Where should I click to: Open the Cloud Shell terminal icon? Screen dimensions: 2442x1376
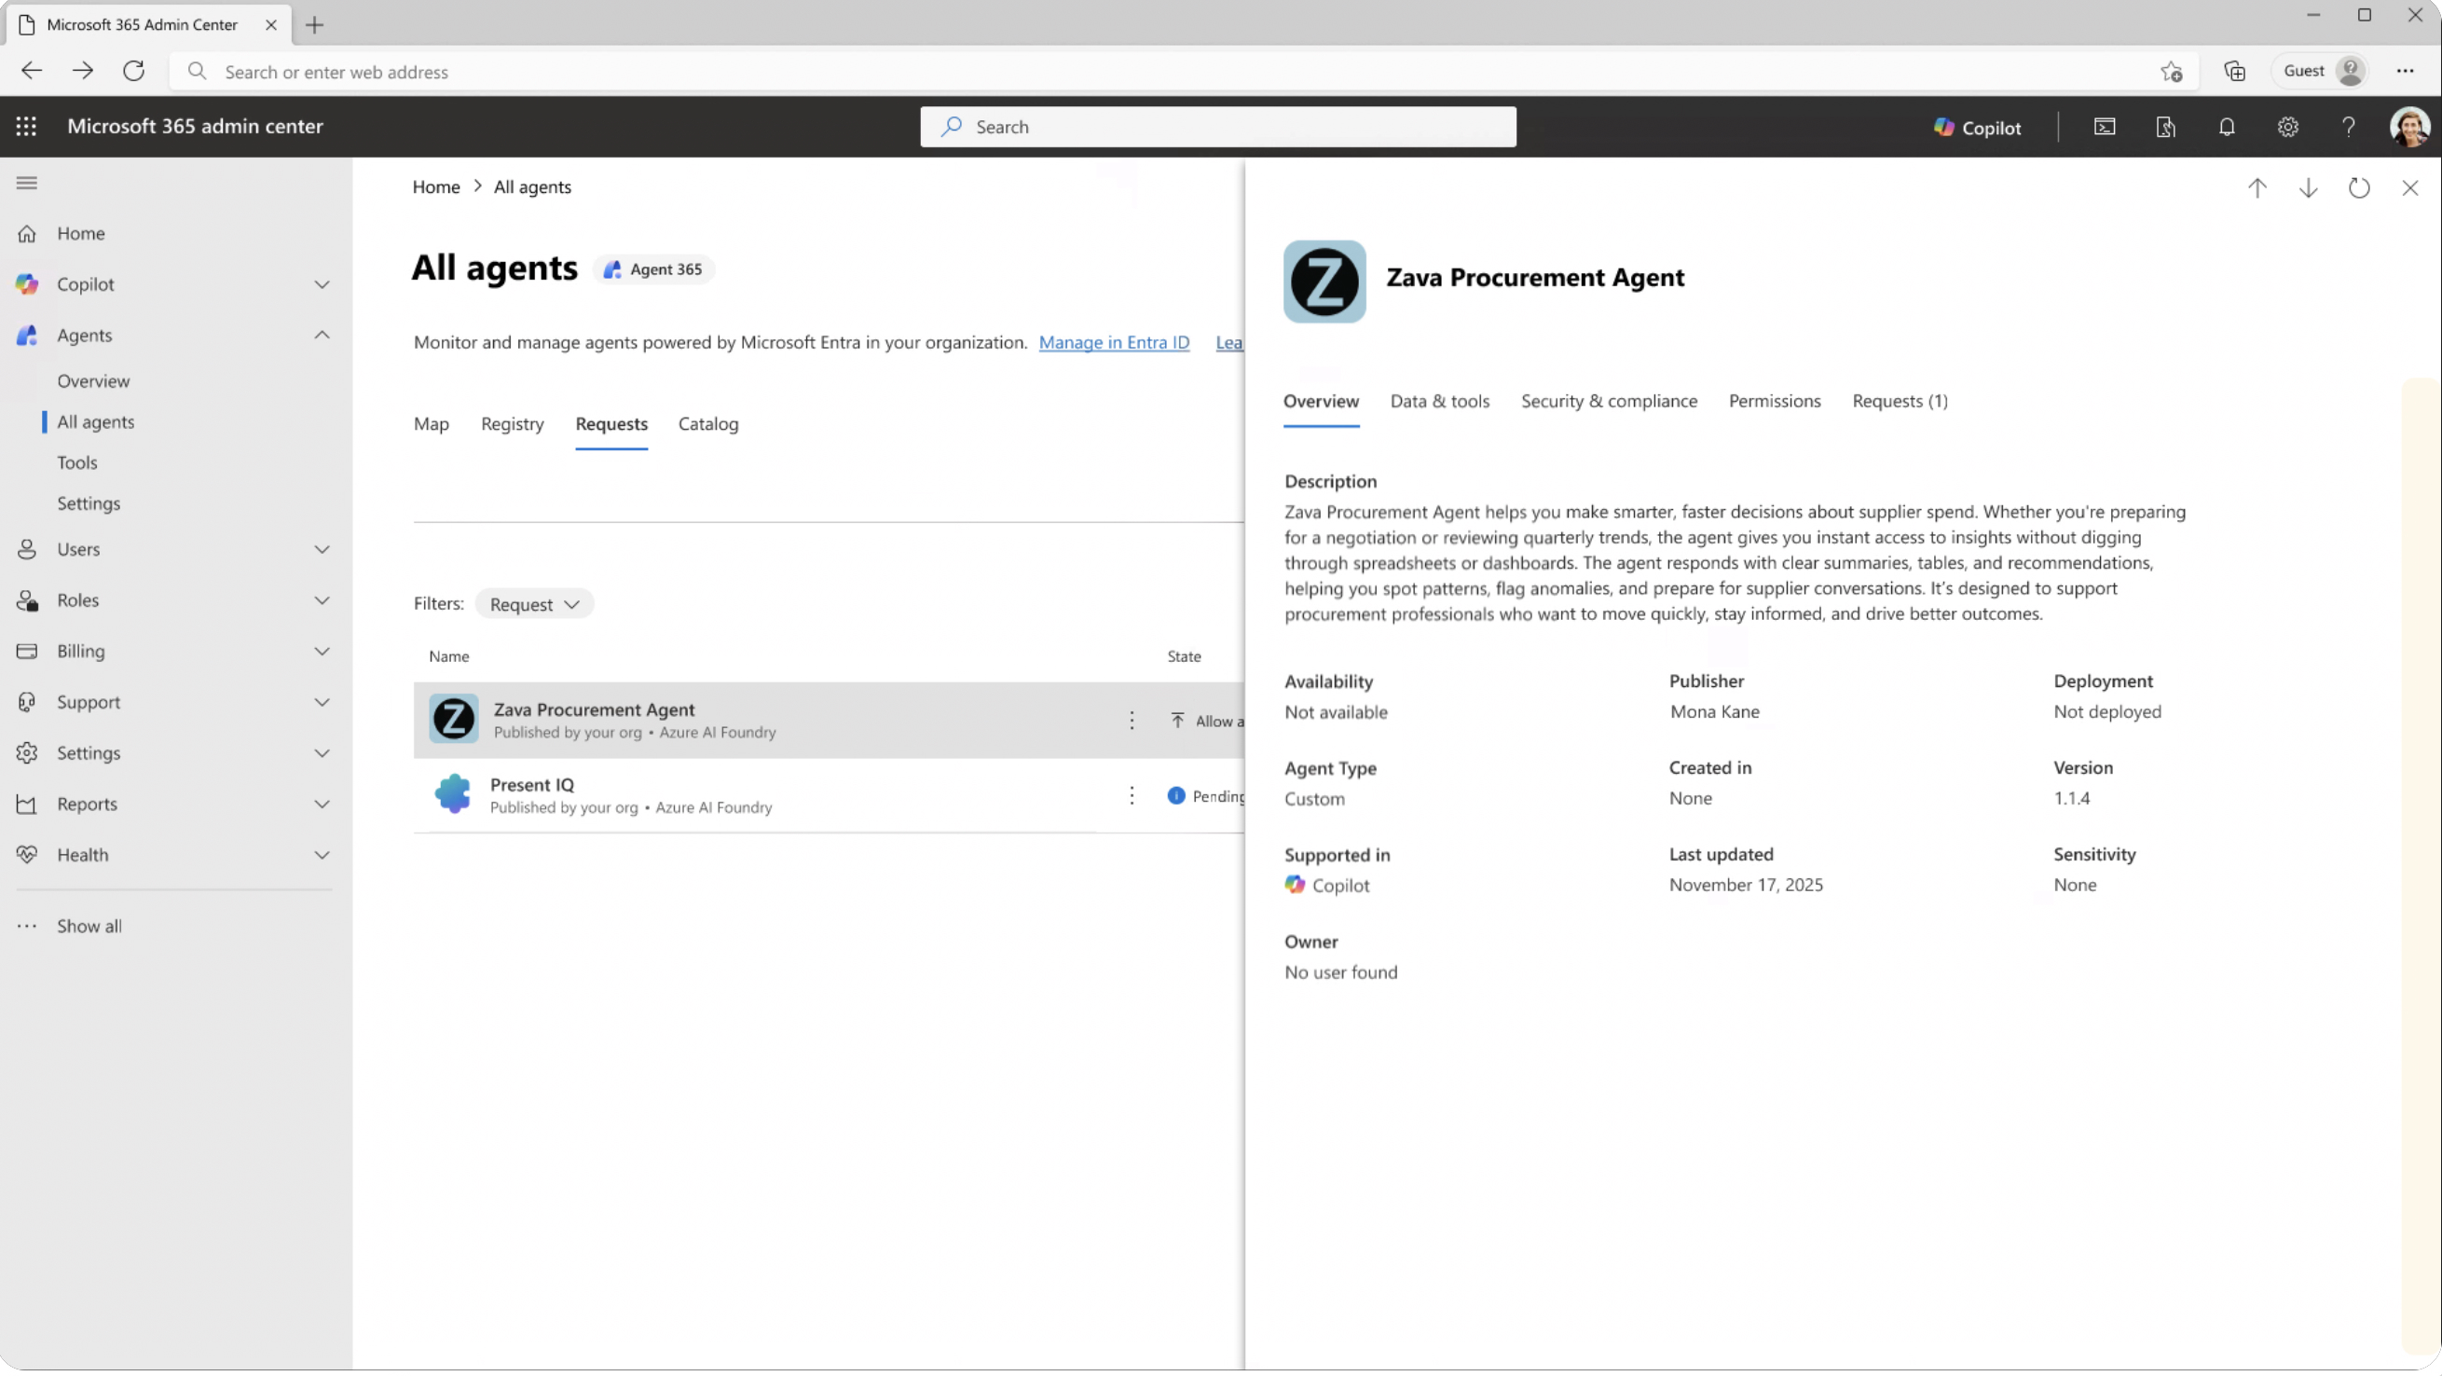pos(2105,127)
